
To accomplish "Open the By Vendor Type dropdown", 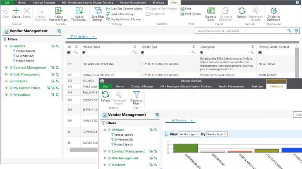I will pos(217,134).
